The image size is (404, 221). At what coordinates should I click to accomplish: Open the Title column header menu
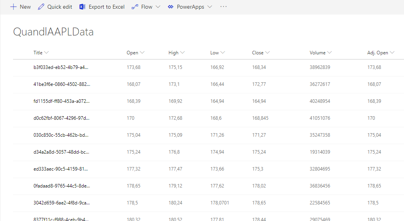41,53
